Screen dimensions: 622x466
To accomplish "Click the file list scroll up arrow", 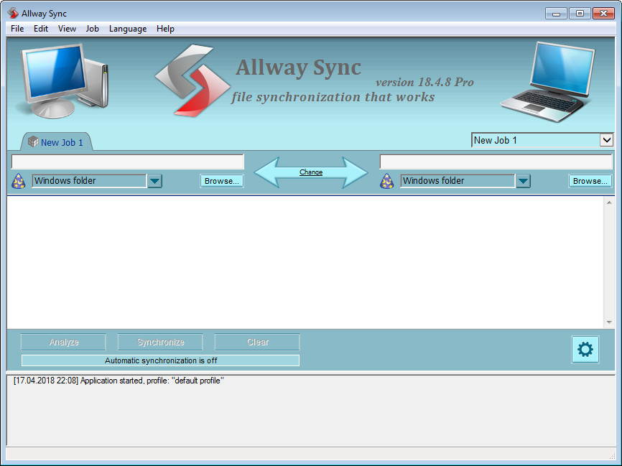I will (x=609, y=202).
